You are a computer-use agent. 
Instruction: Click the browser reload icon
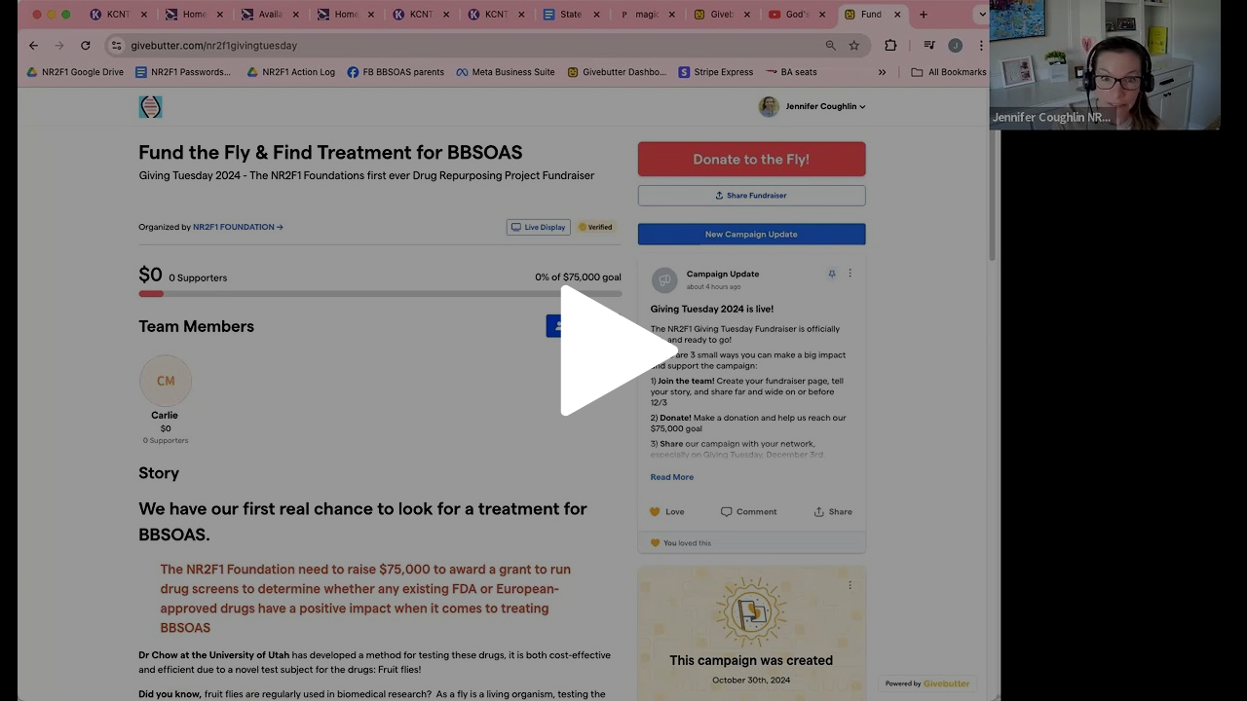(x=86, y=46)
